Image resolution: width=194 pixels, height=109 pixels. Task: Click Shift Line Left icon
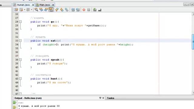(73, 10)
